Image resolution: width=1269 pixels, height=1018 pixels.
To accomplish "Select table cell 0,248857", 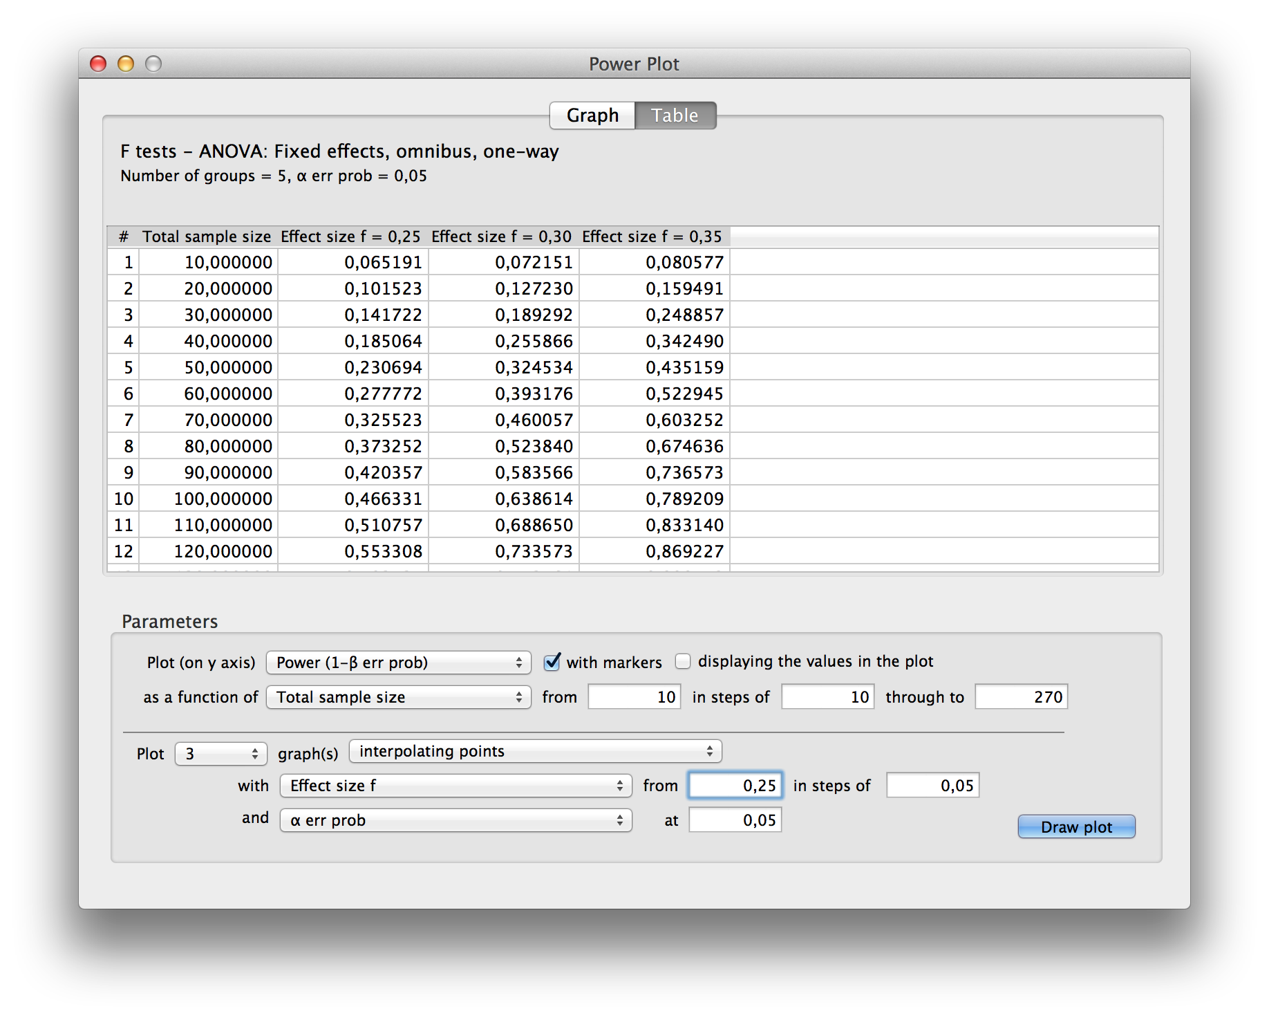I will point(655,315).
